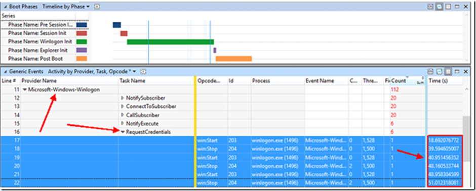The height and width of the screenshot is (191, 476).
Task: Expand the NotifySubscriber task row
Action: [x=123, y=98]
